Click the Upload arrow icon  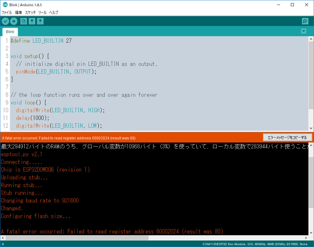coord(14,21)
